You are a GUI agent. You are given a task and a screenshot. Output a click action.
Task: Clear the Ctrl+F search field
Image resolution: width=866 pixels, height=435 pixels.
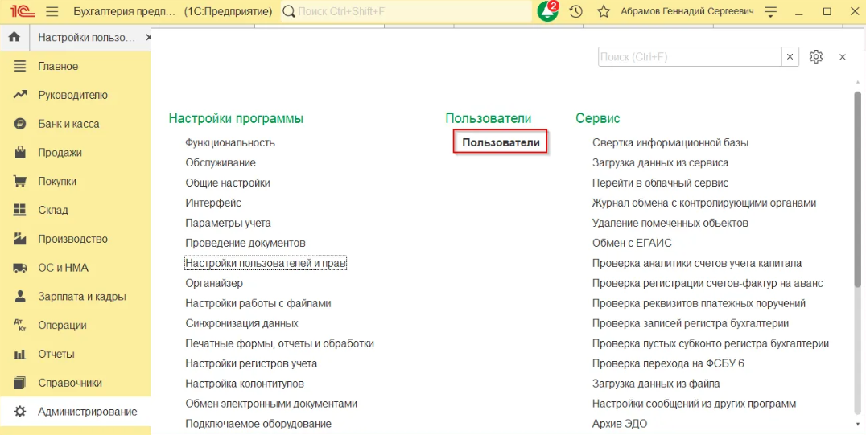(x=790, y=57)
